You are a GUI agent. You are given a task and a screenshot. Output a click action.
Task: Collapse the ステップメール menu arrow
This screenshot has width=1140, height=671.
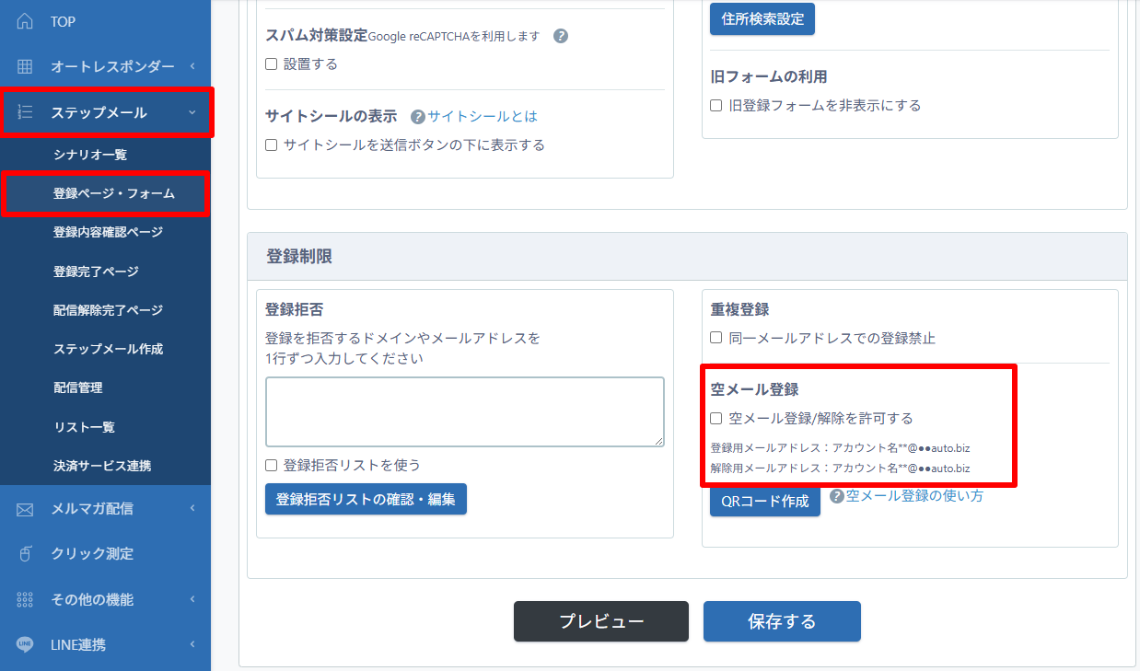coord(192,112)
